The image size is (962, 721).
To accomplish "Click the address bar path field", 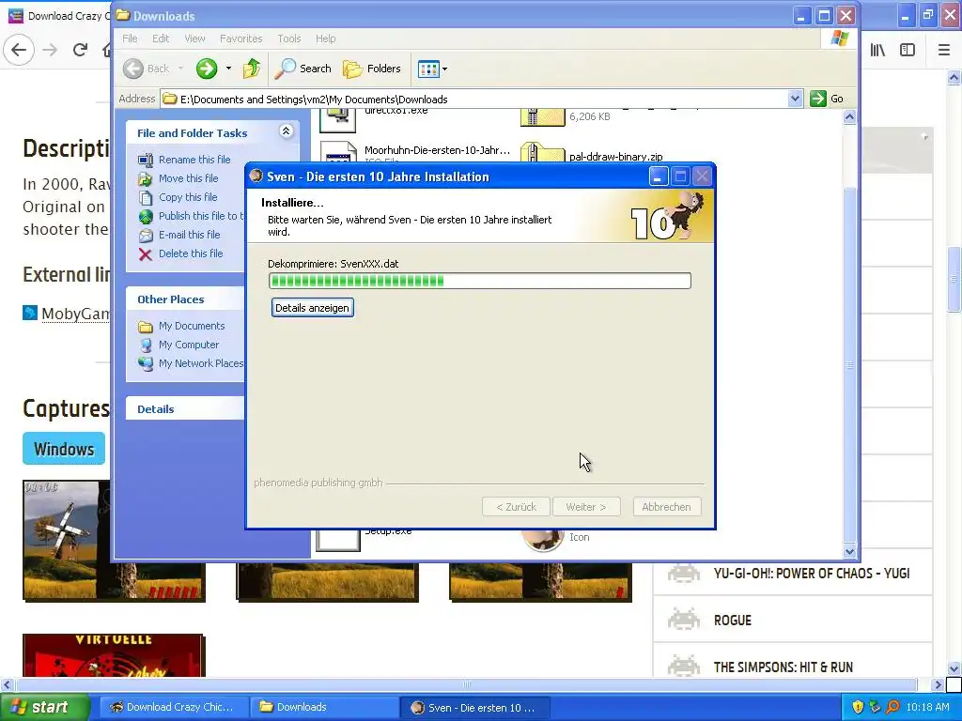I will pyautogui.click(x=475, y=100).
